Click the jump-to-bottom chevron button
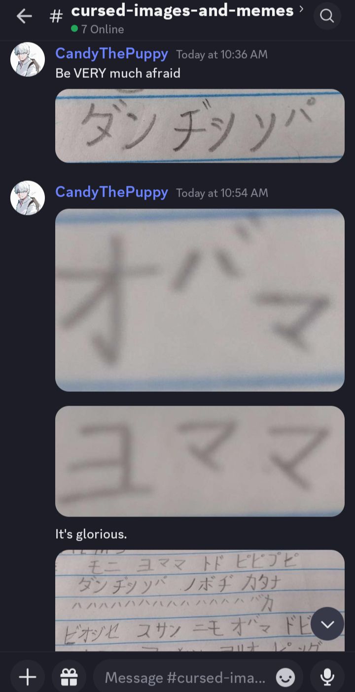The width and height of the screenshot is (355, 692). (x=327, y=624)
